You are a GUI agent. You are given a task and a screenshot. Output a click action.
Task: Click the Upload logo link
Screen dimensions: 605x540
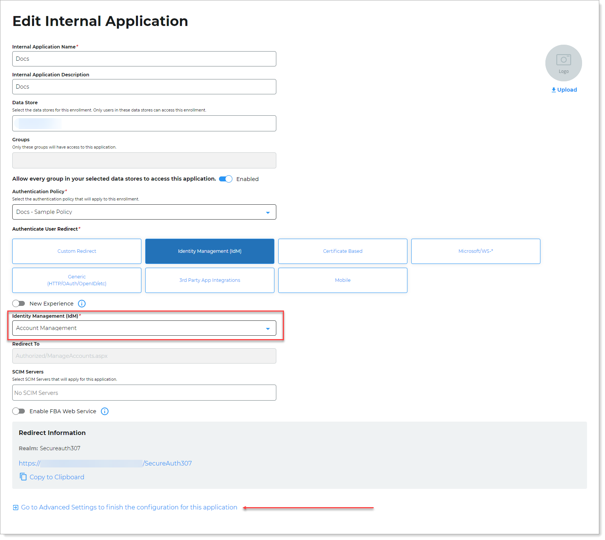click(564, 90)
